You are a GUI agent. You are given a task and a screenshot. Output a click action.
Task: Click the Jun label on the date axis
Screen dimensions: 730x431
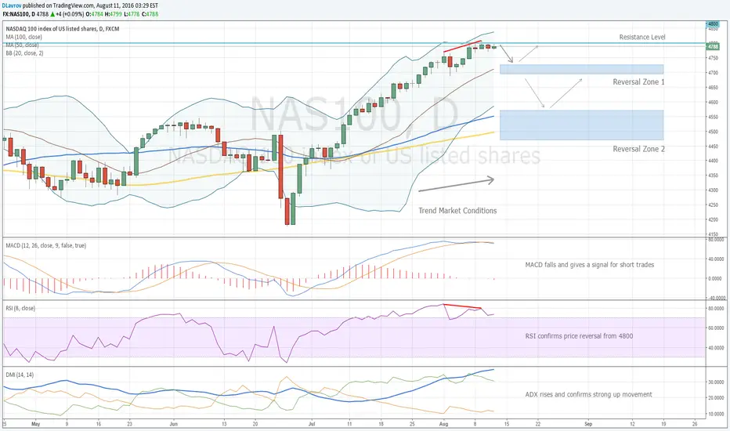[174, 424]
